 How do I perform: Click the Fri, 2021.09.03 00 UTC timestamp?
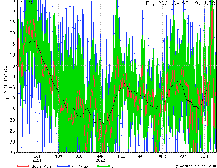pos(180,3)
